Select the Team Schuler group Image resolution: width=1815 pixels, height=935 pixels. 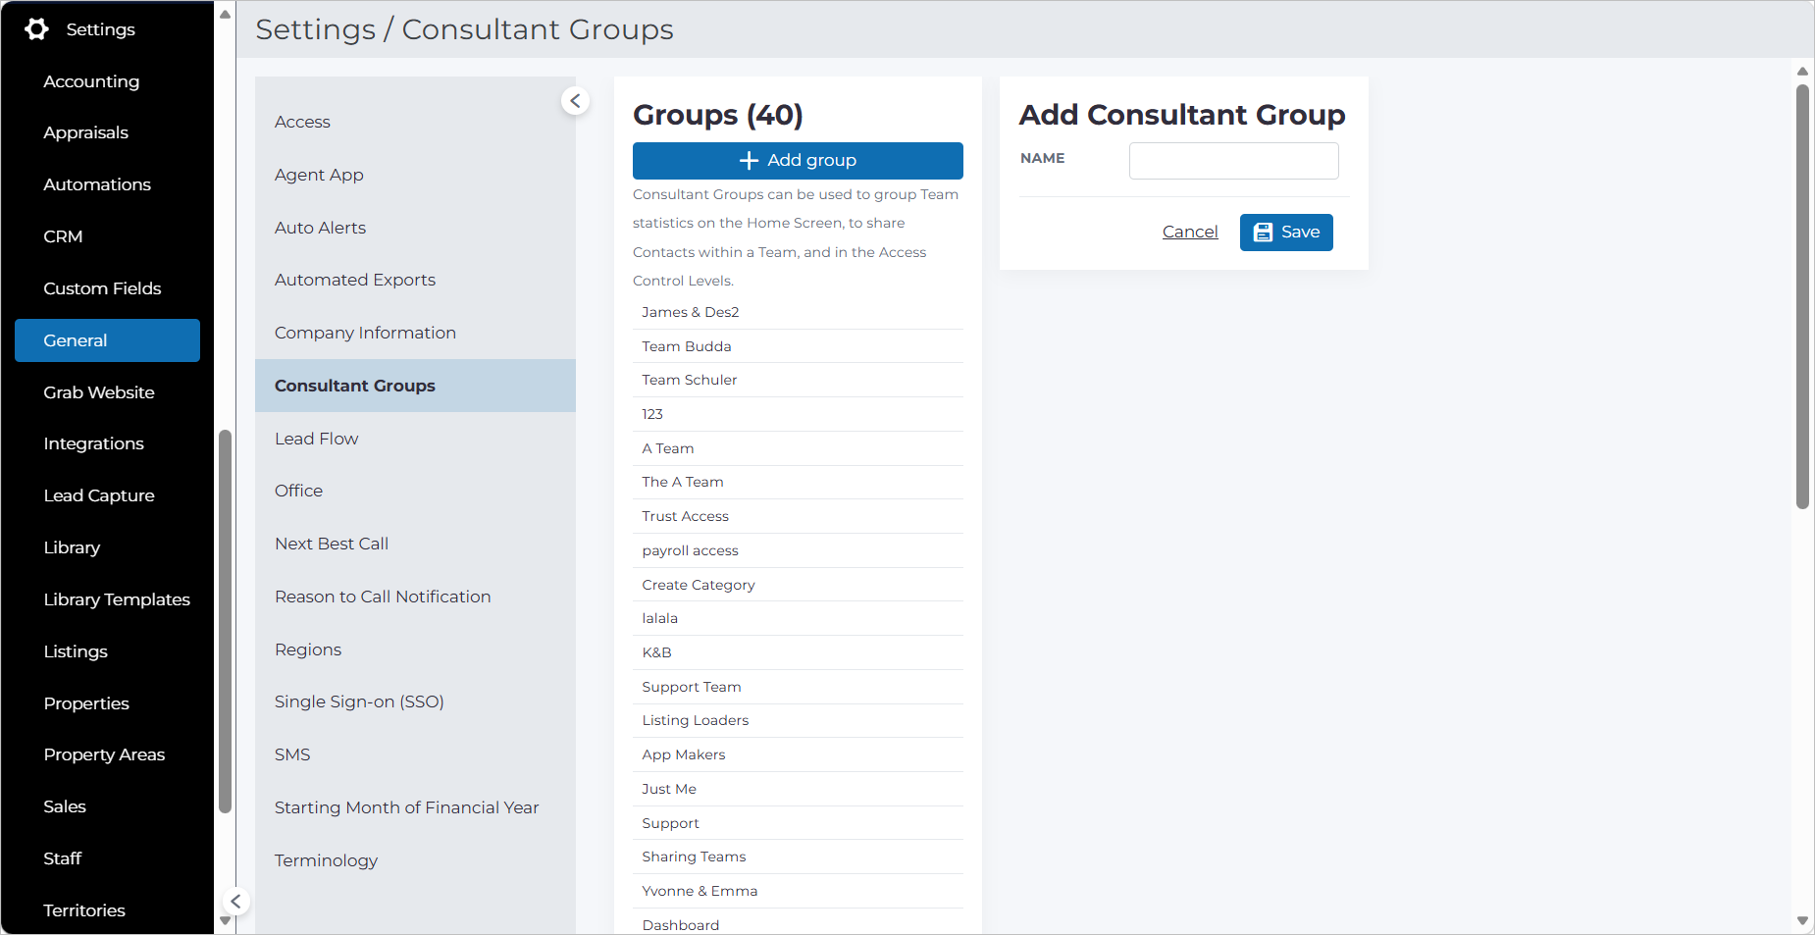tap(798, 380)
